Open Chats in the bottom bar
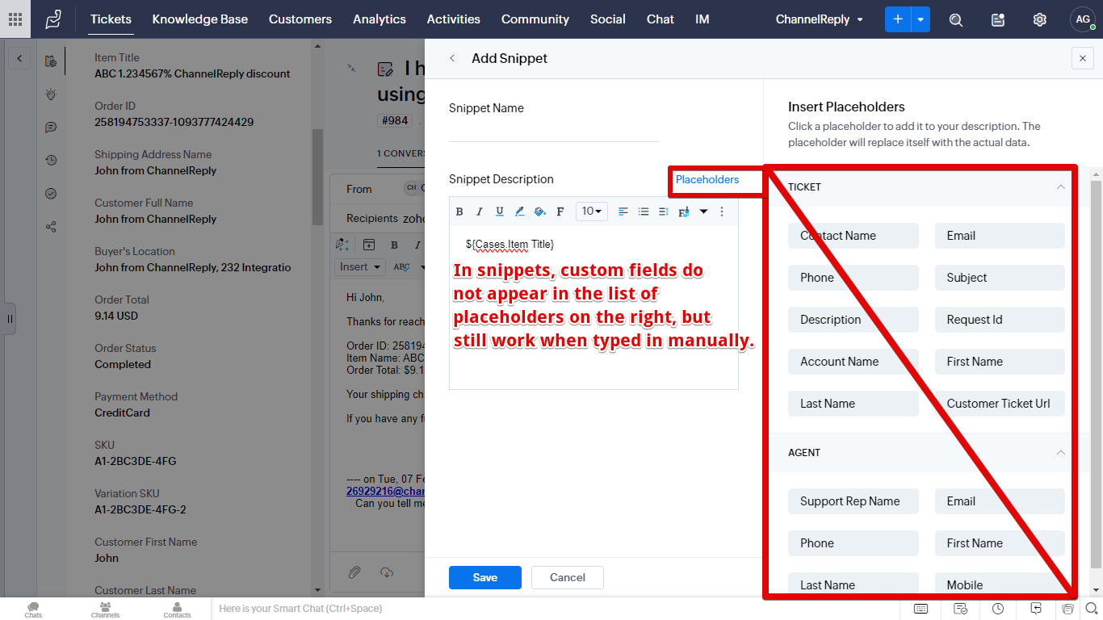Image resolution: width=1103 pixels, height=620 pixels. coord(33,610)
